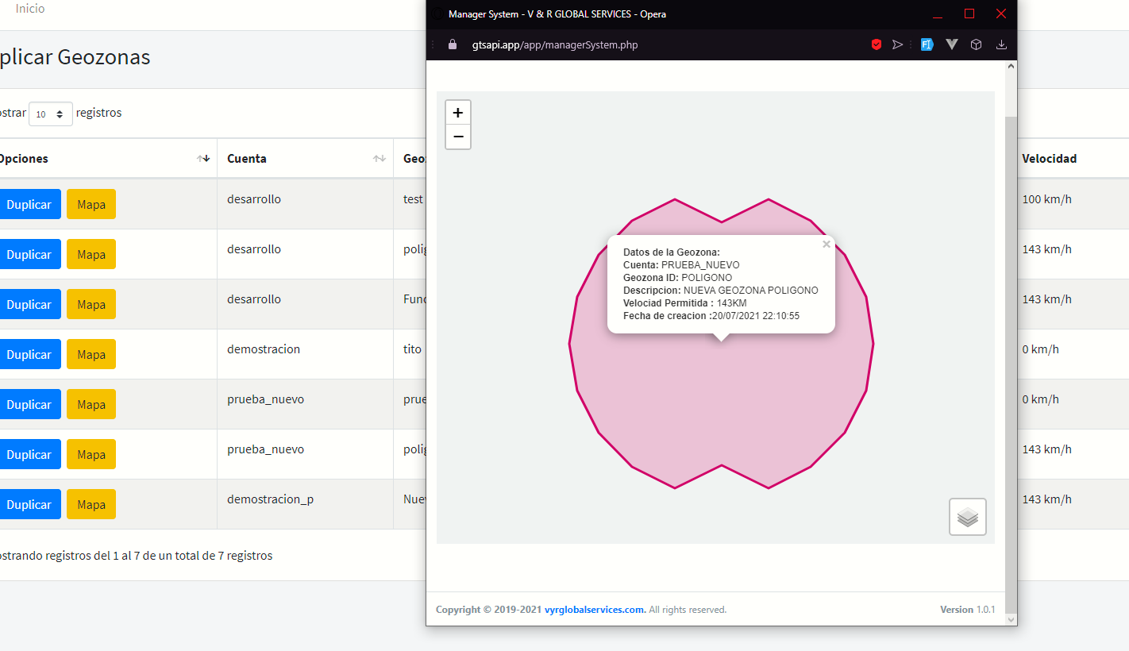Open the cube extensions icon in Opera
This screenshot has height=651, width=1129.
click(977, 44)
